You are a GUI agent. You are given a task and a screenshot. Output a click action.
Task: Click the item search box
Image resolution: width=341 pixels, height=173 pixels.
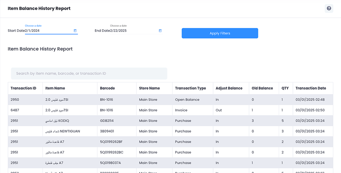click(x=89, y=74)
